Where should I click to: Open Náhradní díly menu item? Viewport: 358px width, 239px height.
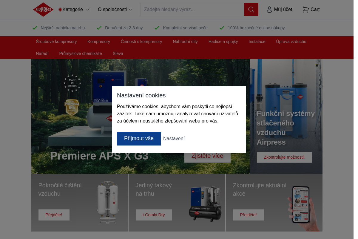point(185,42)
